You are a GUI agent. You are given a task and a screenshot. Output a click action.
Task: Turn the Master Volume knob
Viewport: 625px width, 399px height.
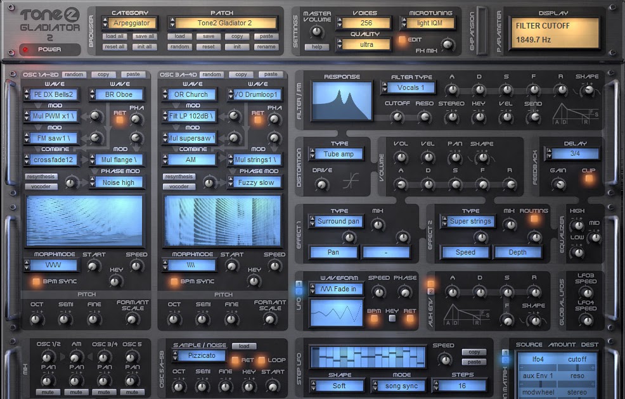click(318, 31)
